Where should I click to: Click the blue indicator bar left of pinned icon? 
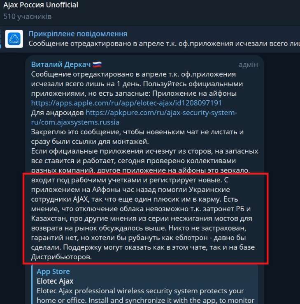point(1,39)
